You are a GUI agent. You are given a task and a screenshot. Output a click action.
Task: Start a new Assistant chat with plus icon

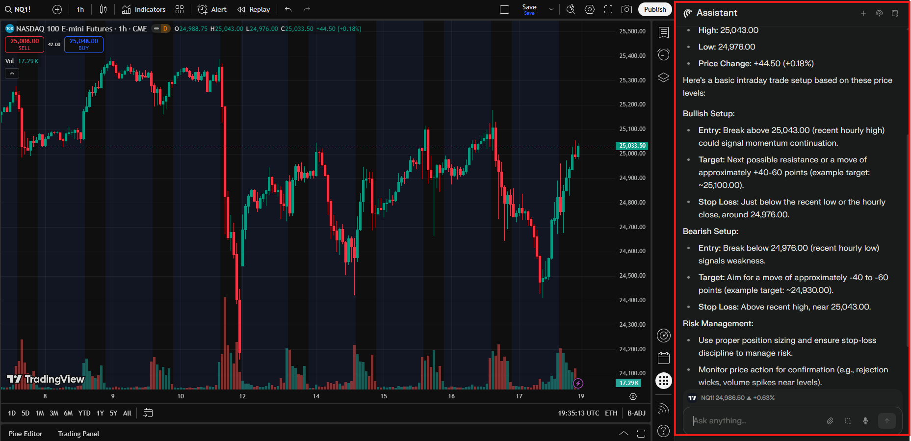pyautogui.click(x=863, y=13)
